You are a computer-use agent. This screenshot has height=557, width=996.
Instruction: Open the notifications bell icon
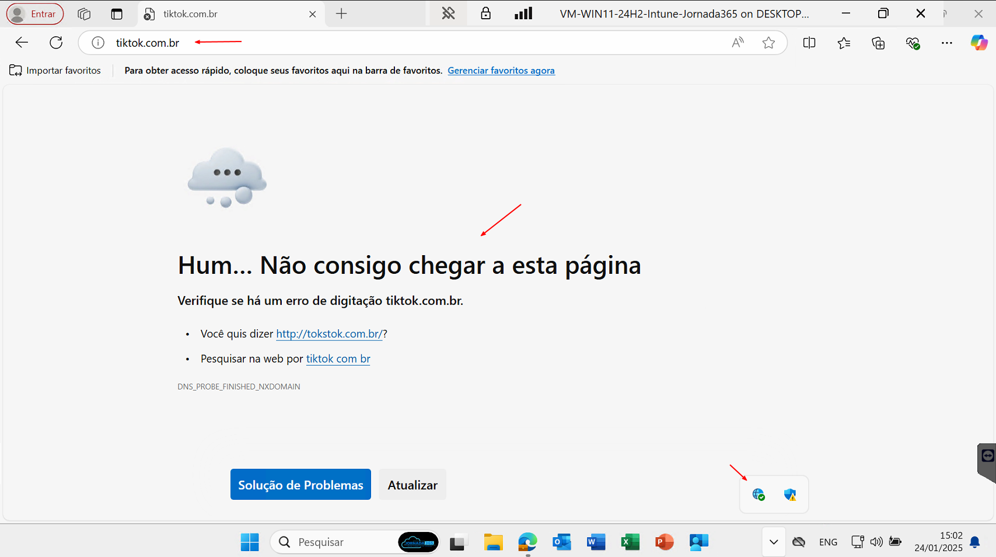click(975, 542)
